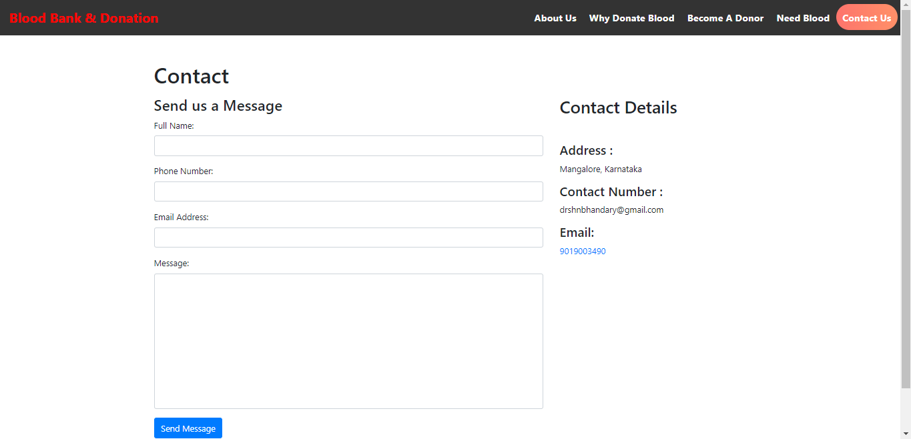Click the Email Address input field
The height and width of the screenshot is (439, 911).
(348, 238)
